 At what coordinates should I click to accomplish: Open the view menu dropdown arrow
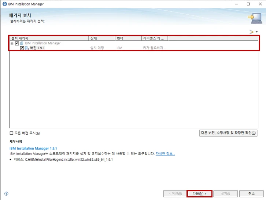point(256,32)
